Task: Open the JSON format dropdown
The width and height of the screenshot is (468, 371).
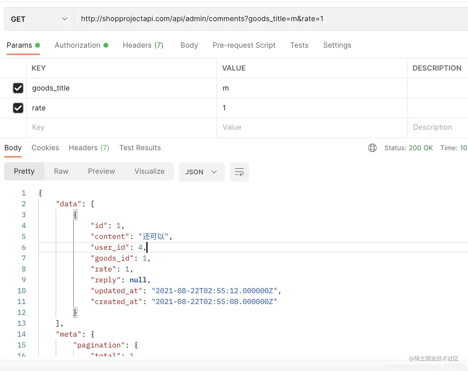Action: point(202,172)
